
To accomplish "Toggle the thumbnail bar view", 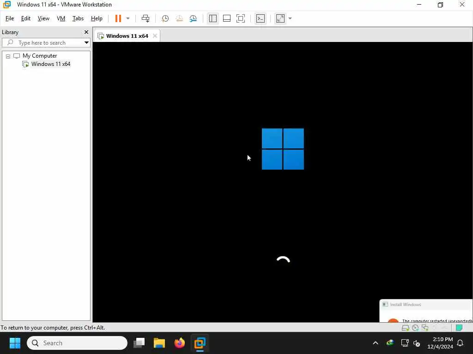I will pyautogui.click(x=226, y=18).
